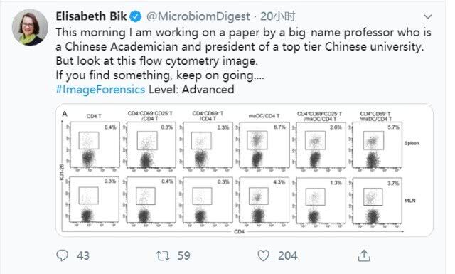Click the CD4 T spleen plot showing 0.4%

pos(95,144)
